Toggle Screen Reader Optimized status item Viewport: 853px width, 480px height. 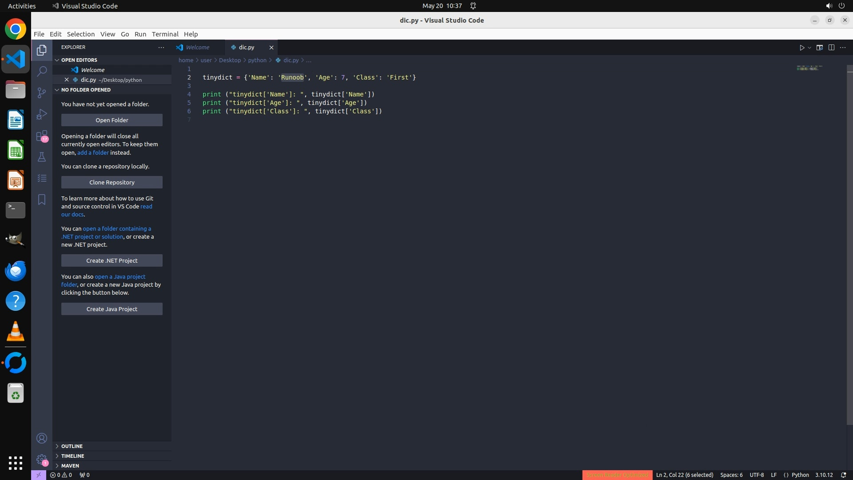(x=617, y=475)
